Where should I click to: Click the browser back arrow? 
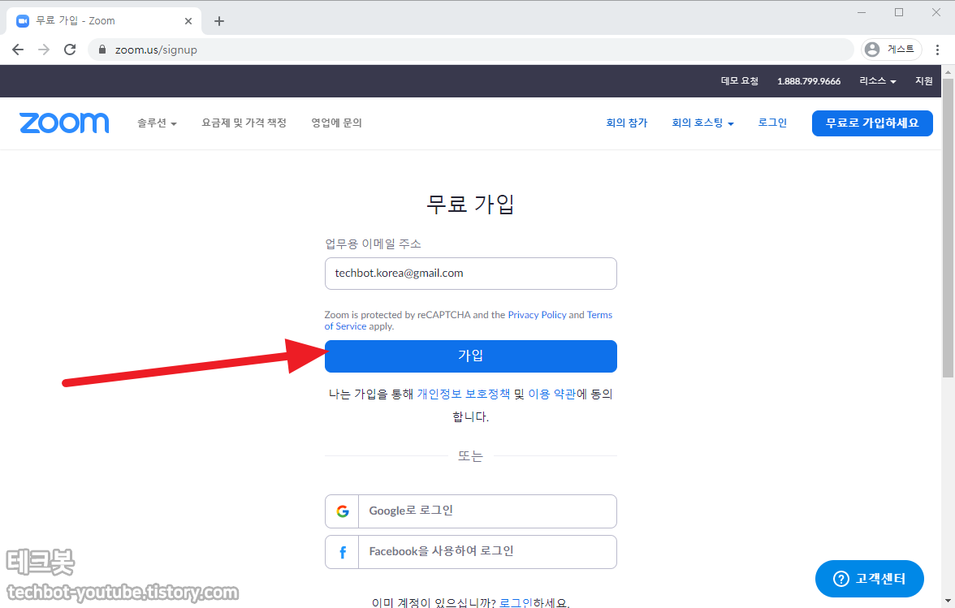click(x=18, y=50)
